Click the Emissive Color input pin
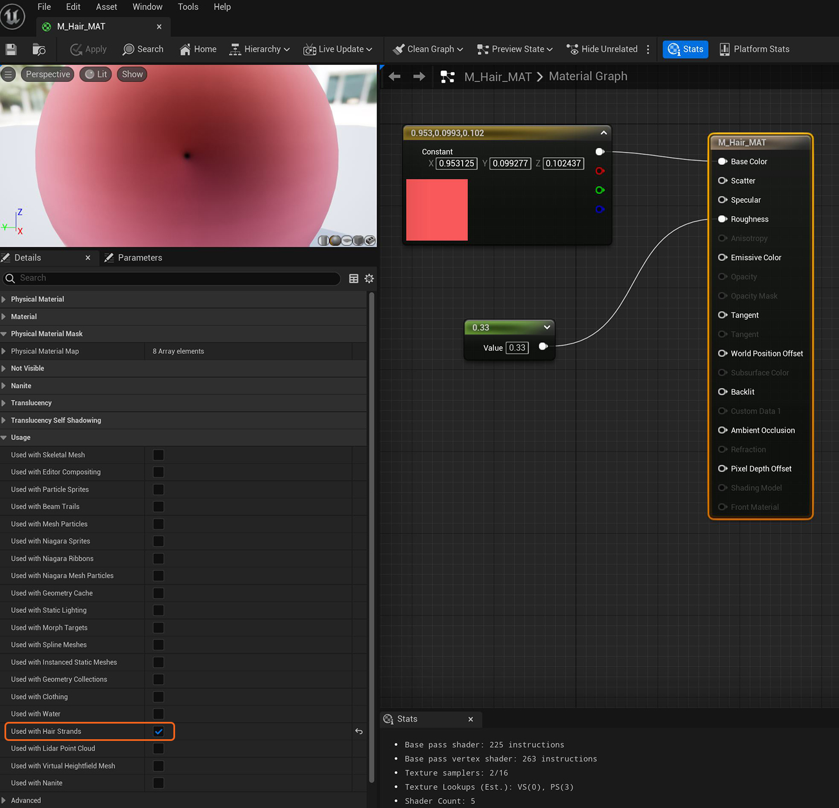The image size is (839, 808). point(723,258)
